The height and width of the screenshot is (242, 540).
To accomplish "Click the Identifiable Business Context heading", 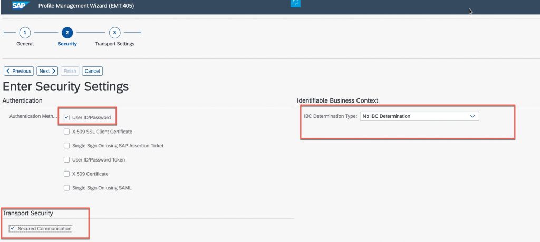I will pyautogui.click(x=337, y=100).
